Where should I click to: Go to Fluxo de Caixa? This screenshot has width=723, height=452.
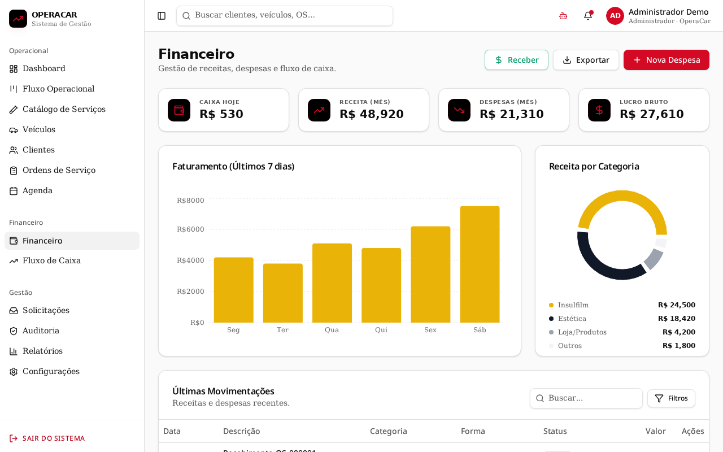(72, 261)
